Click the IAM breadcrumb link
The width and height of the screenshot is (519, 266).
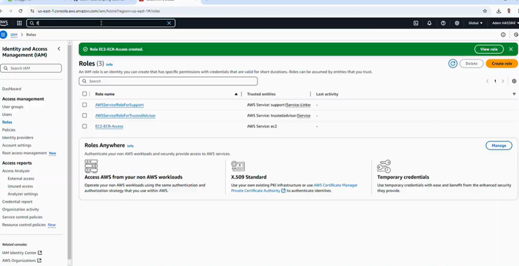(x=14, y=35)
